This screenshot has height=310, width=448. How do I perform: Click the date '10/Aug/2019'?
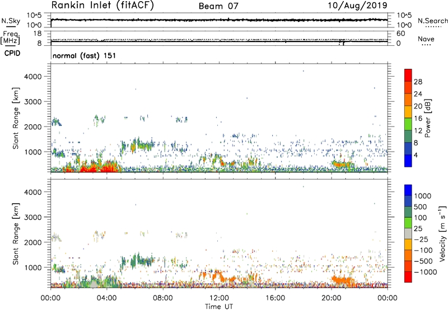click(x=357, y=6)
